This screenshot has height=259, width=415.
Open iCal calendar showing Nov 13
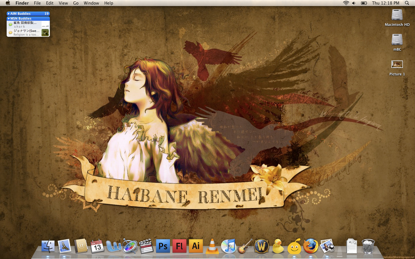click(x=97, y=246)
